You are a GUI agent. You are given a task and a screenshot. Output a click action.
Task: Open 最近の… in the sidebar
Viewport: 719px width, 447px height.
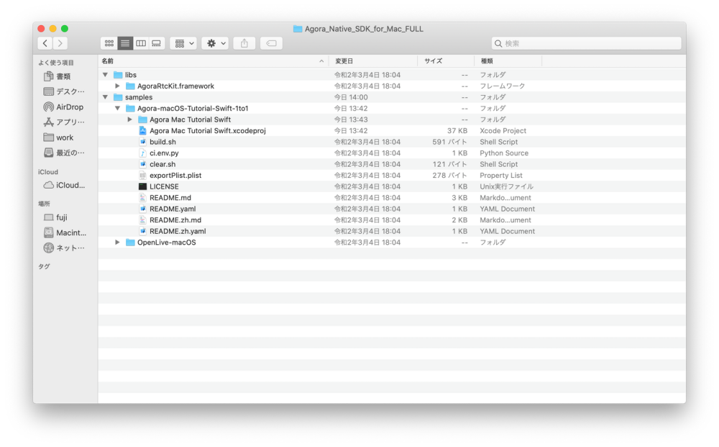63,153
